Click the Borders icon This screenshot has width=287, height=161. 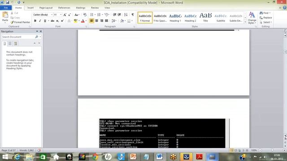coord(129,21)
